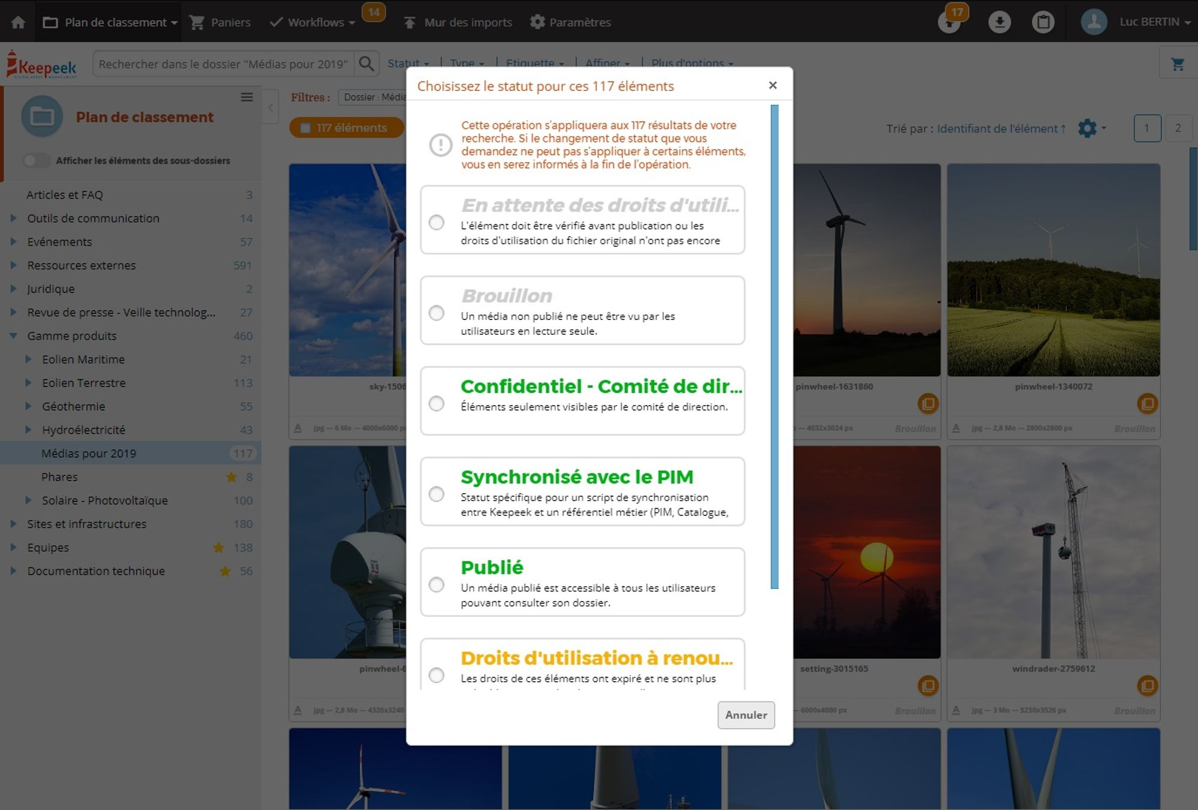The width and height of the screenshot is (1198, 810).
Task: Click the Paramètres gear icon
Action: 537,22
